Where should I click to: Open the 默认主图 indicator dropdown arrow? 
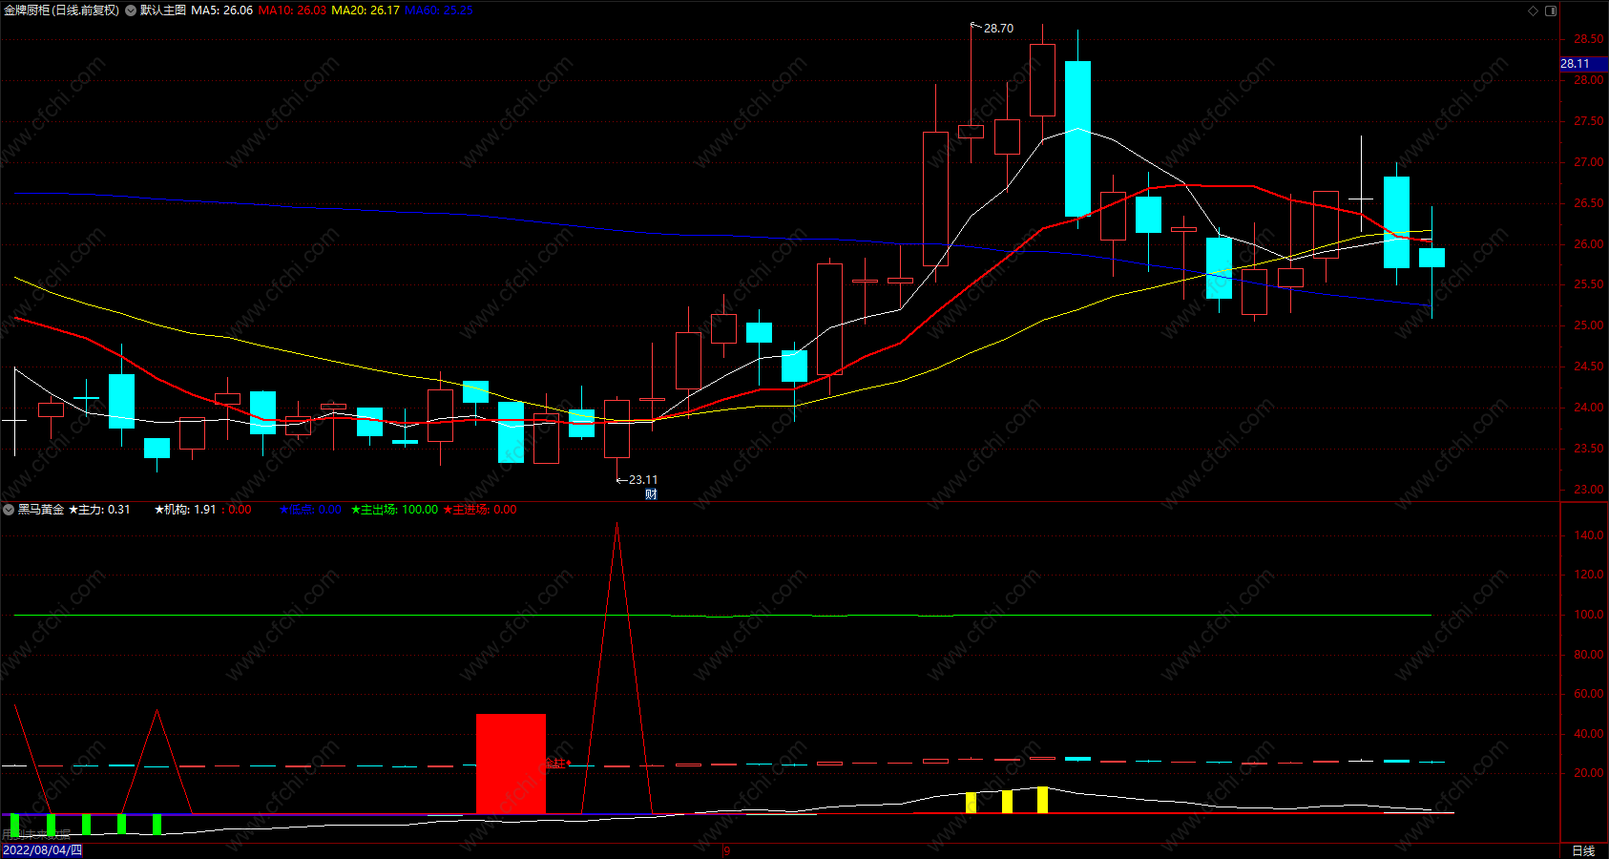point(131,10)
